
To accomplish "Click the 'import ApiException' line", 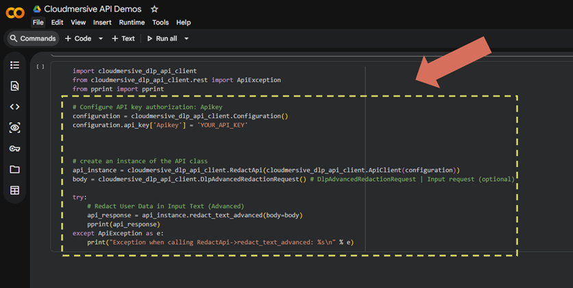I will (x=177, y=80).
